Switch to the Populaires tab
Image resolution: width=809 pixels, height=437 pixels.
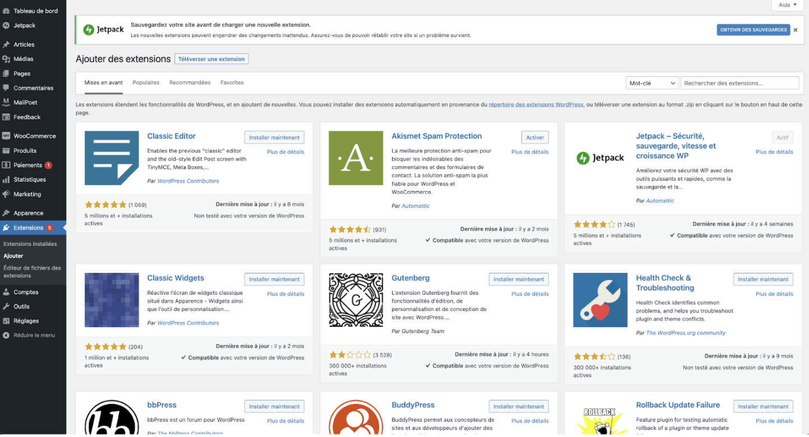pos(146,82)
